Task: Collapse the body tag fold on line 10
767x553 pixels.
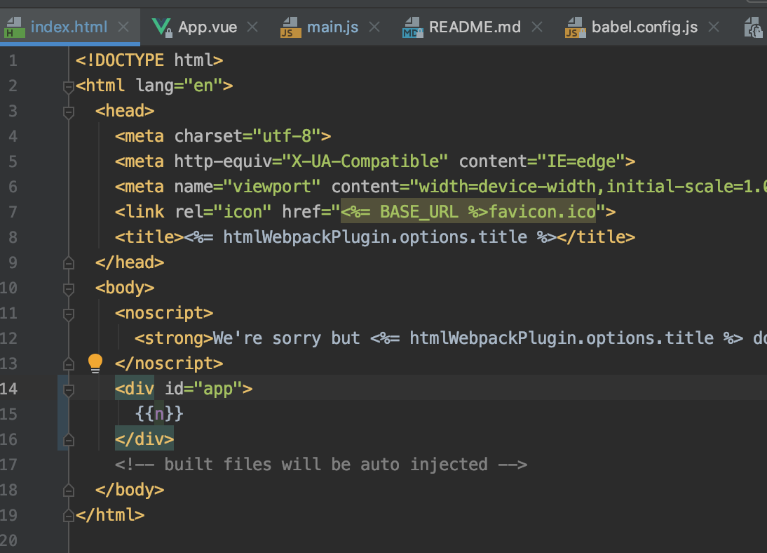Action: click(69, 289)
